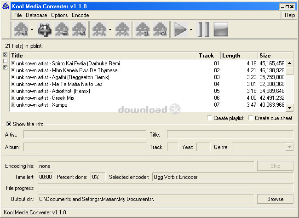Viewport: 299px width, 218px height.
Task: Select the row 'unknown artist - Greek Mix'
Action: click(x=148, y=98)
